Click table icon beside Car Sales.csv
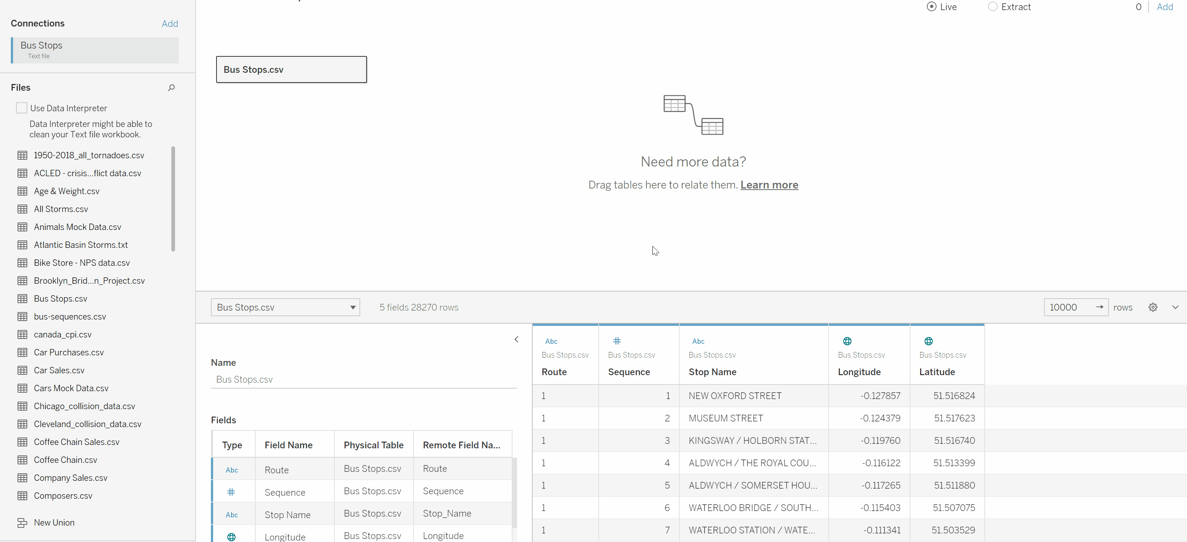1187x542 pixels. [x=22, y=371]
